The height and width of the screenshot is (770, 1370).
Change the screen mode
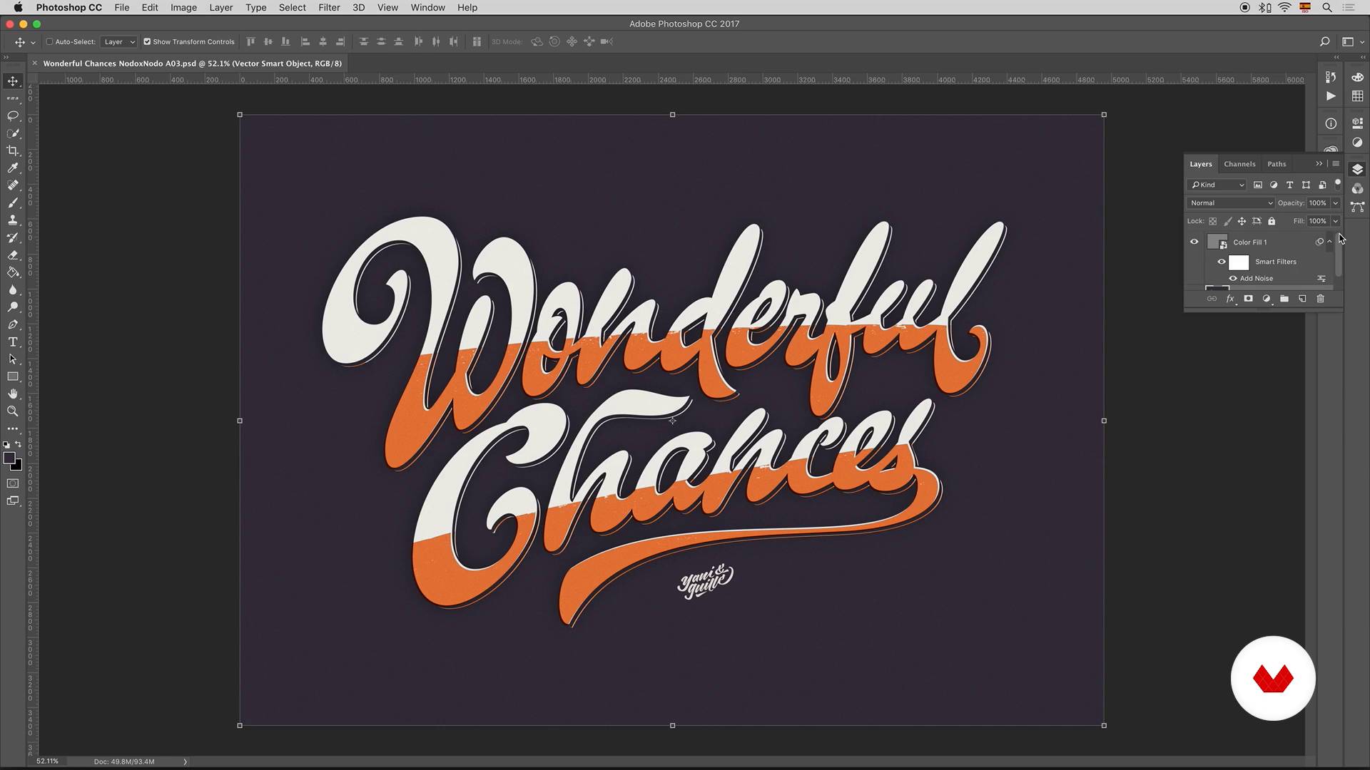[x=13, y=501]
